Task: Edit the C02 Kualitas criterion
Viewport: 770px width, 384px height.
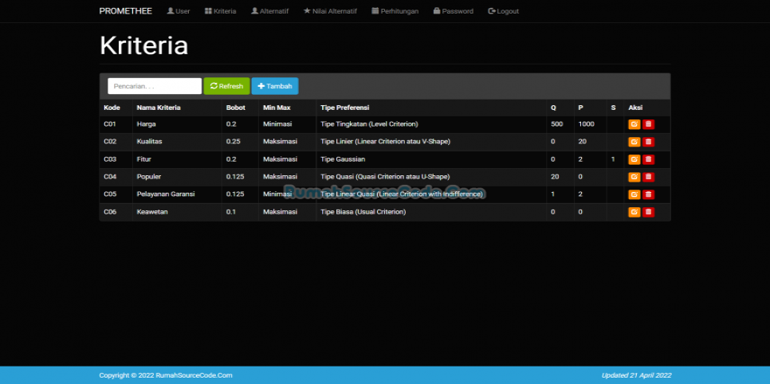Action: pos(634,142)
